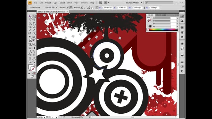212x119 pixels.
Task: Activate the Type tool
Action: (x=34, y=23)
